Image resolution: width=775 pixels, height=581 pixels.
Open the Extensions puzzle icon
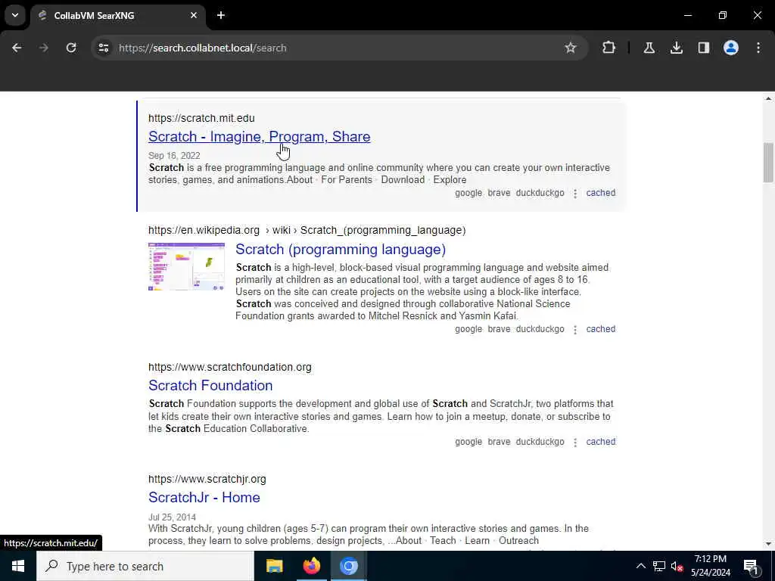609,48
